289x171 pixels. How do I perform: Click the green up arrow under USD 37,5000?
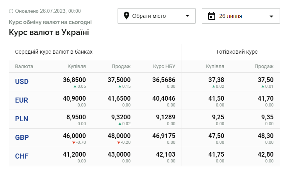coord(120,86)
